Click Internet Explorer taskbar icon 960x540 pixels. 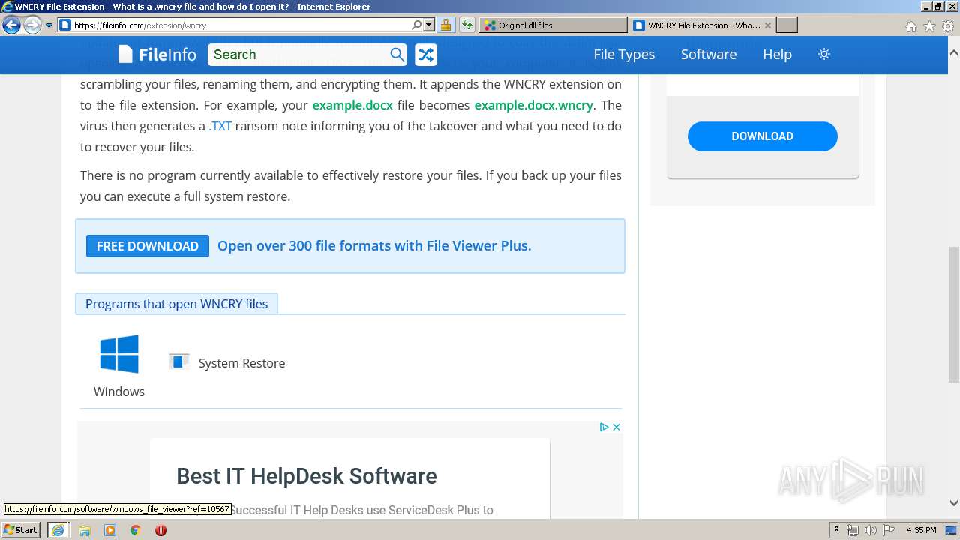(x=58, y=530)
